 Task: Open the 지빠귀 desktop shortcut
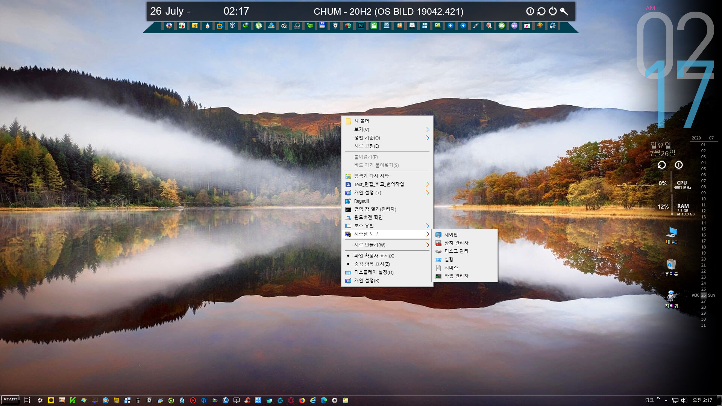coord(672,300)
